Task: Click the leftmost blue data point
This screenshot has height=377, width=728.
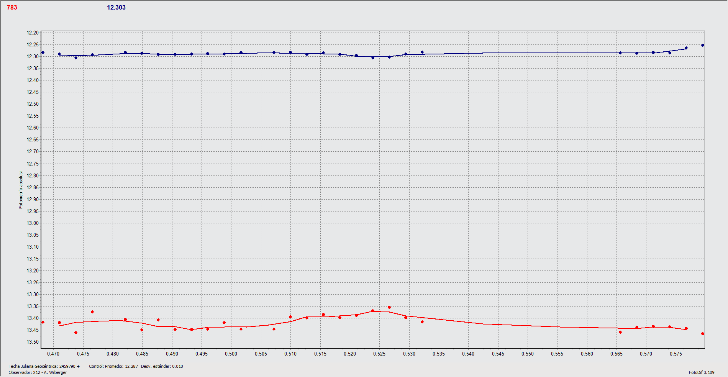Action: [43, 52]
